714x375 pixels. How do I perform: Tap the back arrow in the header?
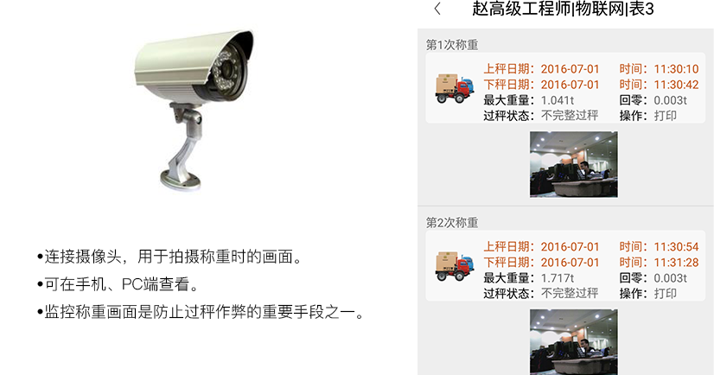click(437, 9)
